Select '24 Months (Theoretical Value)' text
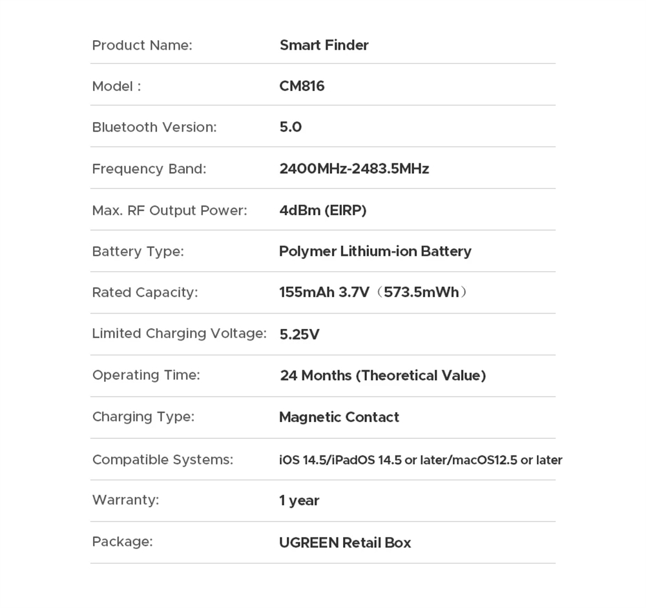Image resolution: width=646 pixels, height=608 pixels. [x=382, y=375]
